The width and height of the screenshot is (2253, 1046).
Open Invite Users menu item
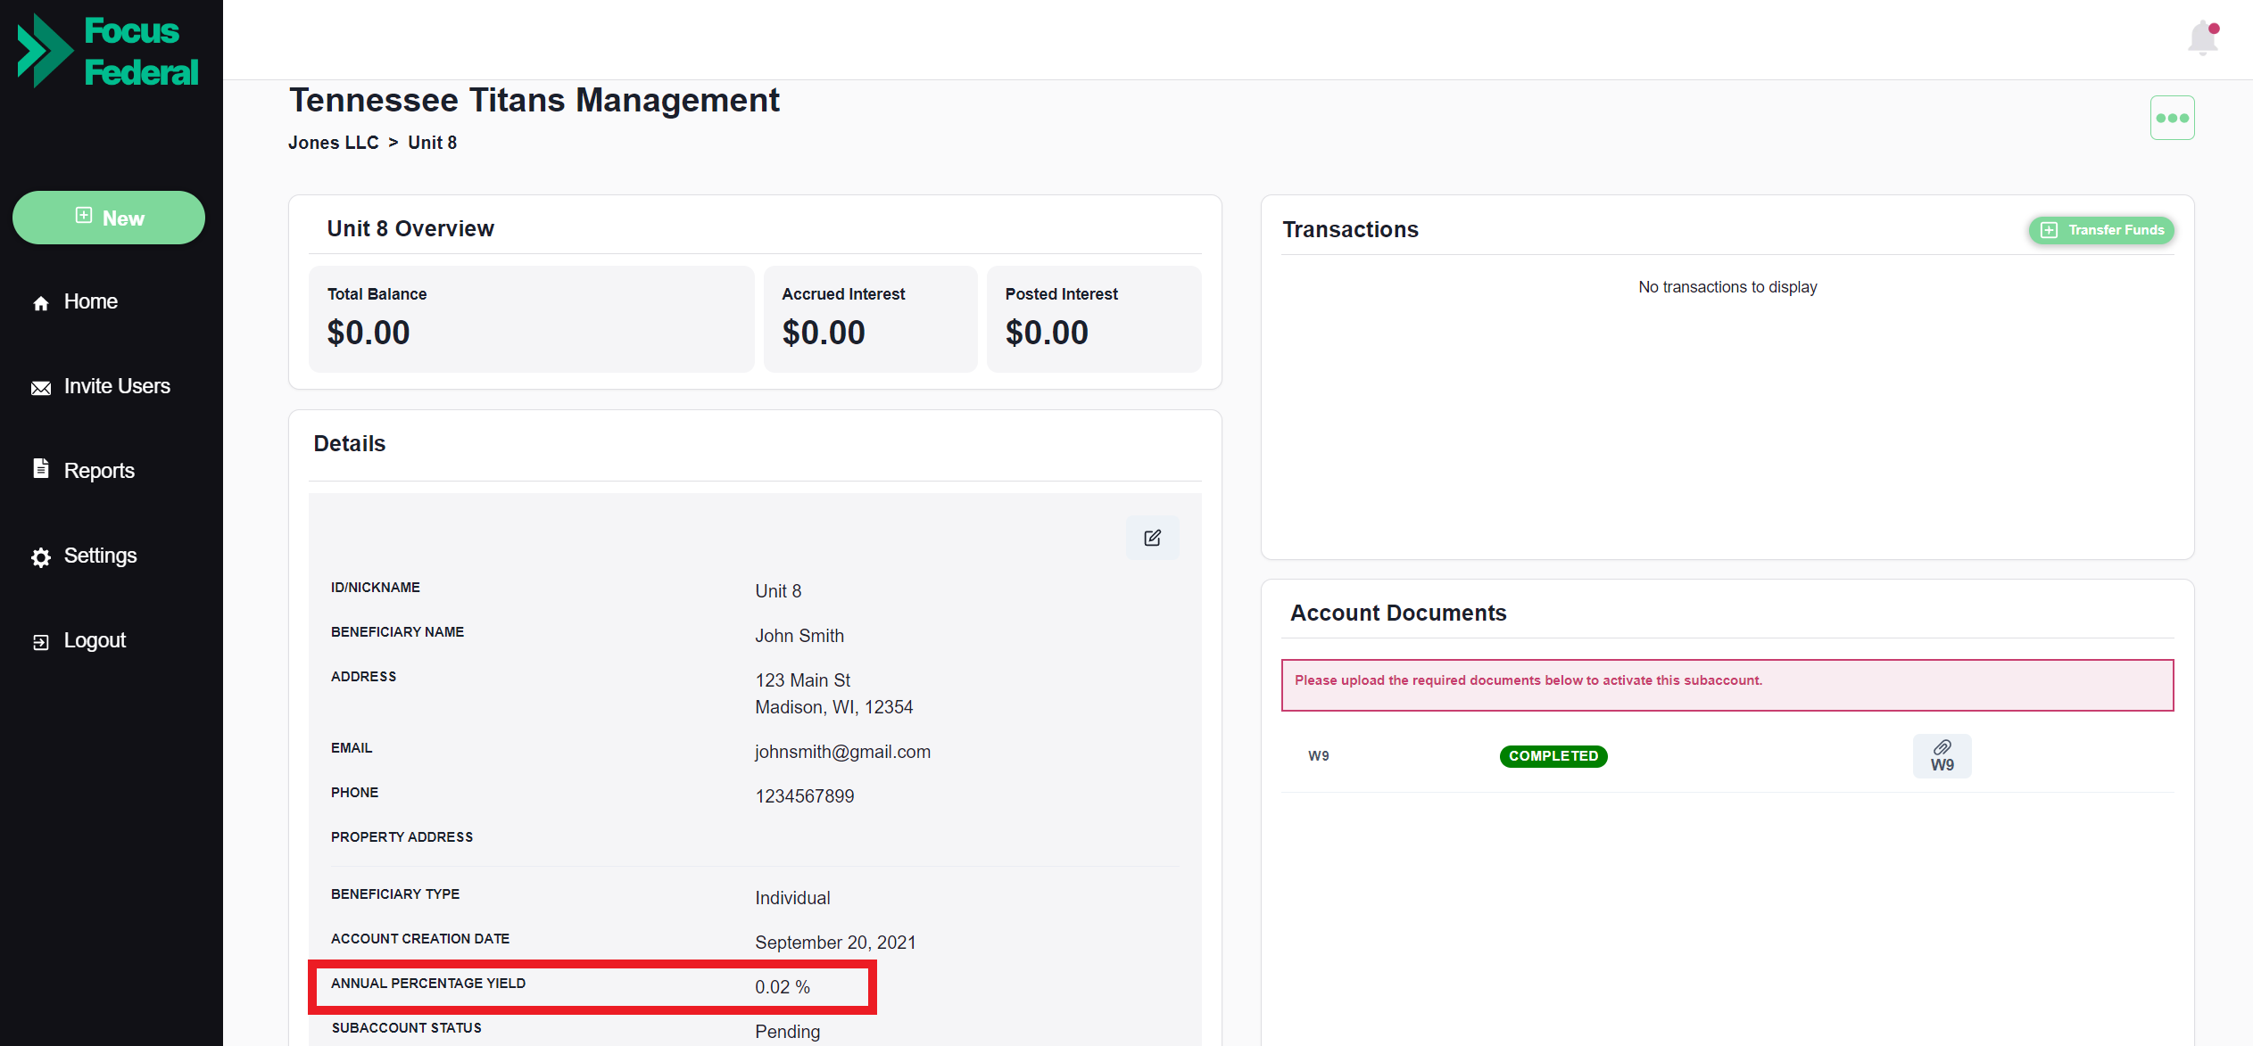(x=101, y=386)
